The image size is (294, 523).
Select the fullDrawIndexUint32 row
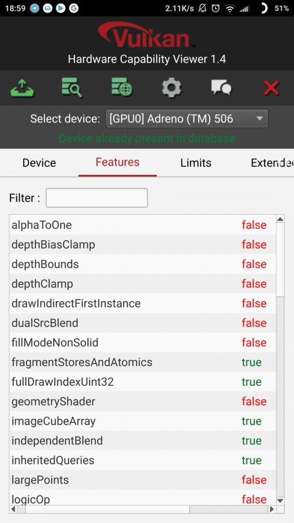click(143, 382)
